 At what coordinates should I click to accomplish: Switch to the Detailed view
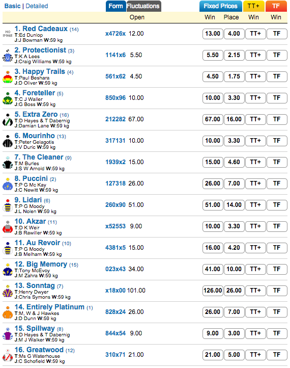[37, 6]
